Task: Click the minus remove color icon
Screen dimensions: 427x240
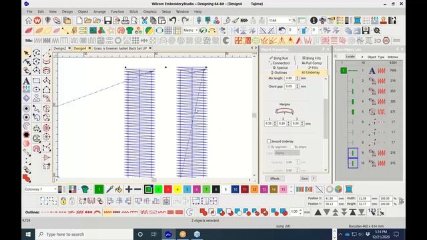Action: tap(138, 189)
